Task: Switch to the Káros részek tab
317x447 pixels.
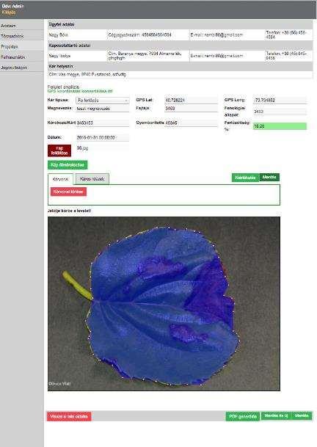Action: pyautogui.click(x=92, y=179)
